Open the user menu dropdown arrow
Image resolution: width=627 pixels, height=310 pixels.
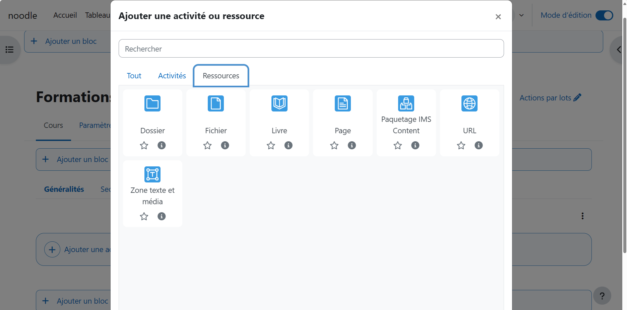click(521, 15)
